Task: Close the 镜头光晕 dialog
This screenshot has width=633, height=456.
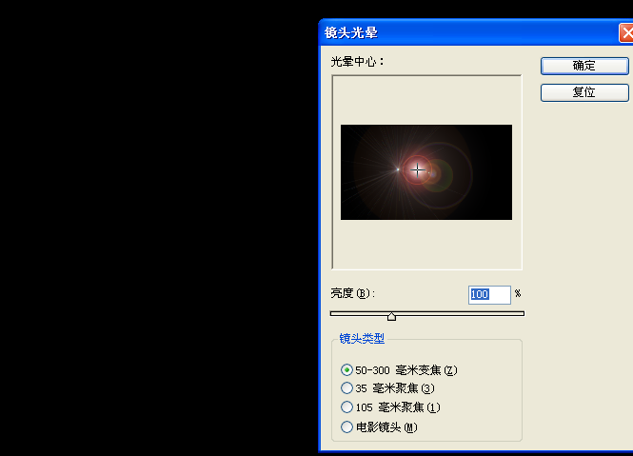Action: 626,33
